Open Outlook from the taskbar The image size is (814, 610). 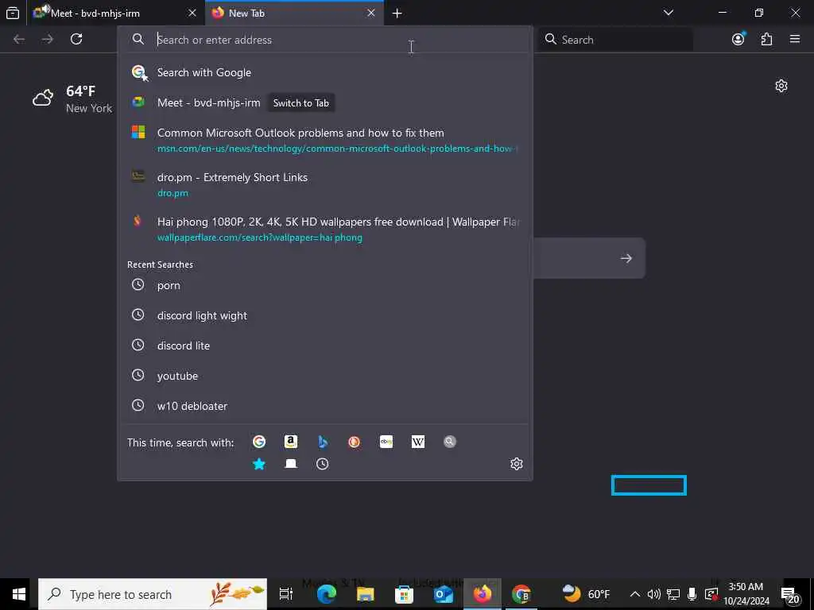click(x=444, y=594)
